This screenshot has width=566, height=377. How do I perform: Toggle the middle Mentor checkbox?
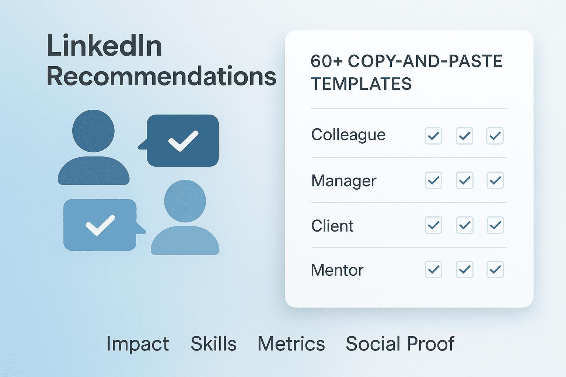click(x=464, y=269)
